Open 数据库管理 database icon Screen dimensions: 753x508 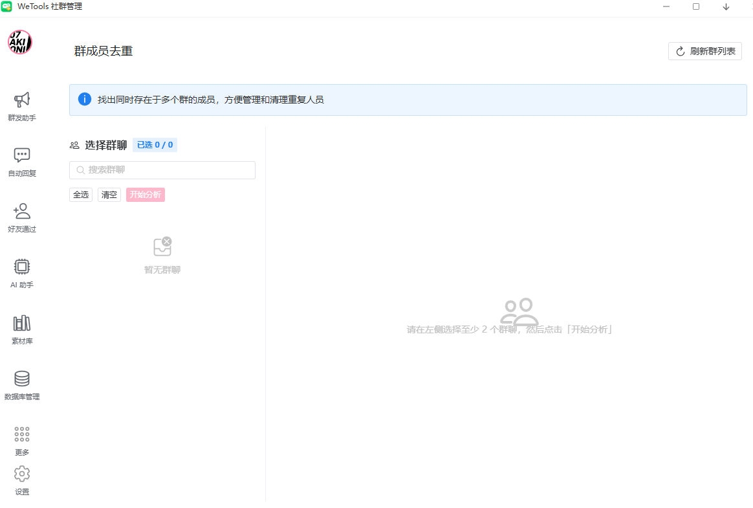22,379
